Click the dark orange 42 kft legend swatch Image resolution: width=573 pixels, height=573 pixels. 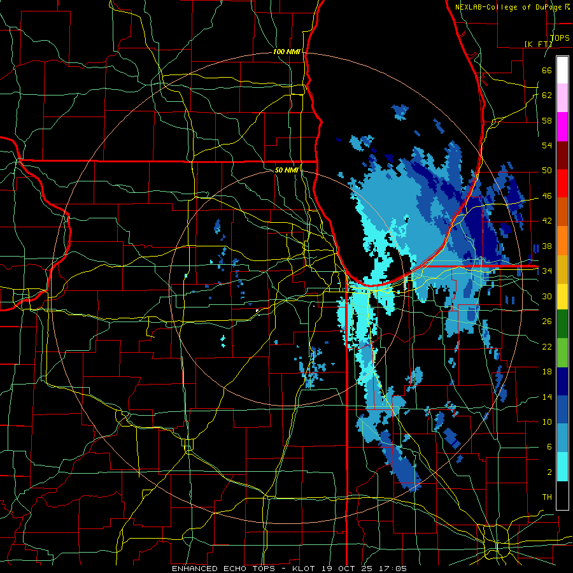(562, 212)
